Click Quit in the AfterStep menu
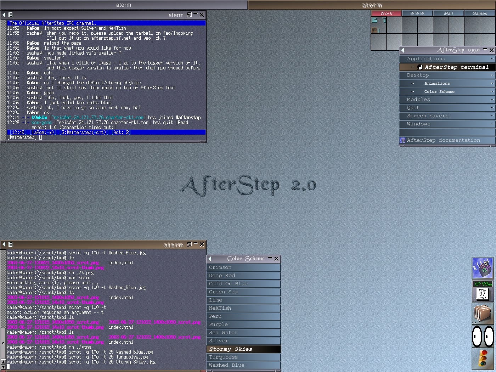This screenshot has width=496, height=372. coord(413,108)
